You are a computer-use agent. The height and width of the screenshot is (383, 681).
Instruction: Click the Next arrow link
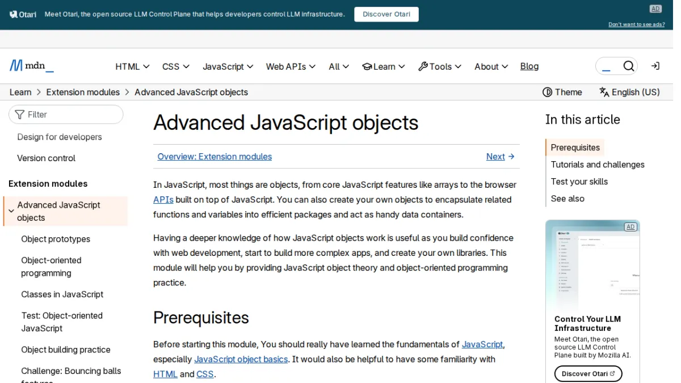500,157
